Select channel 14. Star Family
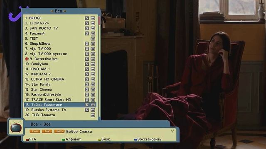 click(60, 84)
